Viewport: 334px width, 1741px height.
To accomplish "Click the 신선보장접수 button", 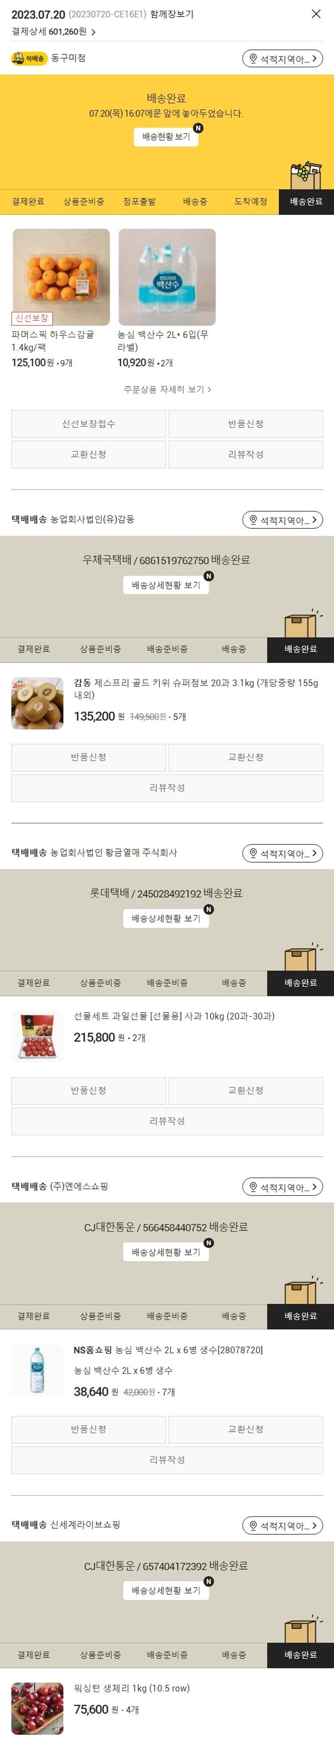I will click(x=88, y=424).
